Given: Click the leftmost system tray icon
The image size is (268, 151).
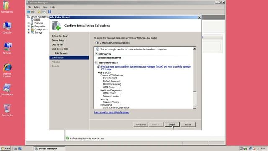Looking at the screenshot, I should point(241,148).
